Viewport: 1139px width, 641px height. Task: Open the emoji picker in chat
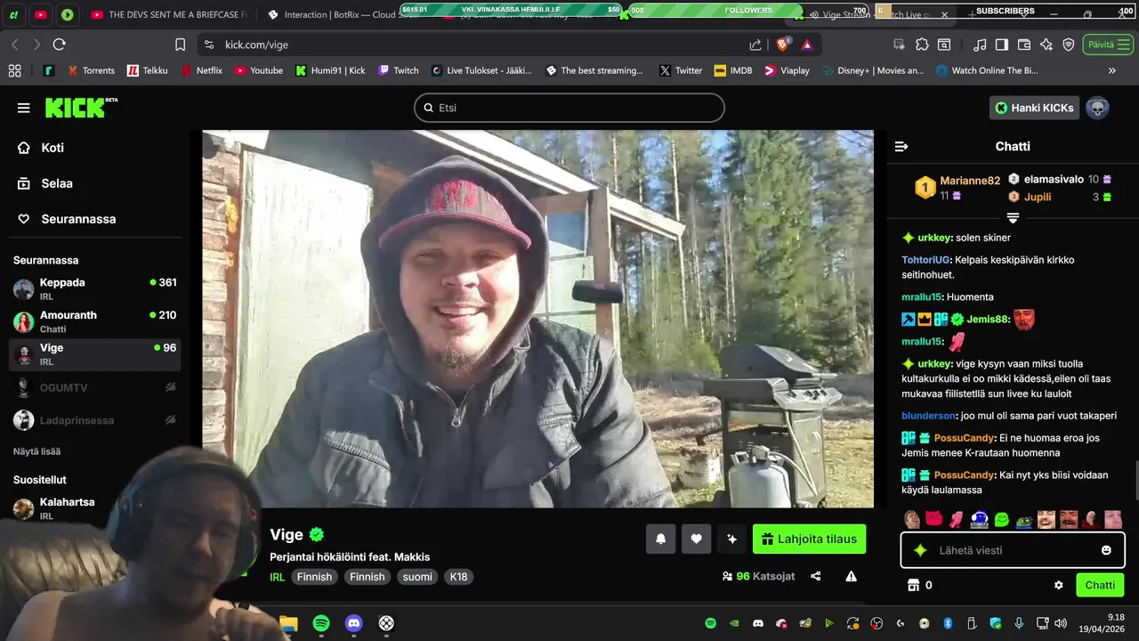tap(1106, 550)
